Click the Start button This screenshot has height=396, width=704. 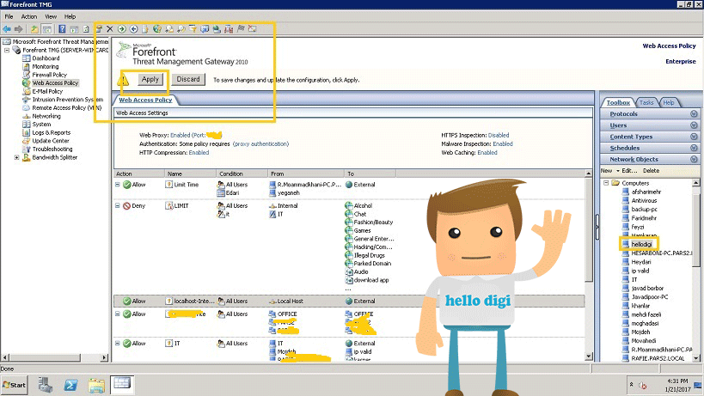(x=15, y=385)
